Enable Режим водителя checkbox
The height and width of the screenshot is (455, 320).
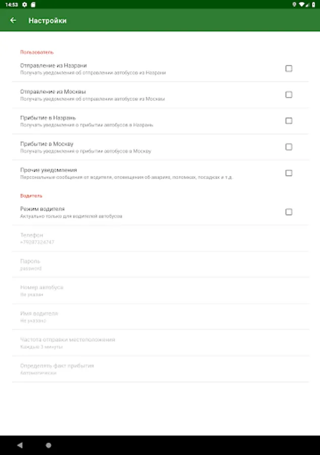click(289, 212)
